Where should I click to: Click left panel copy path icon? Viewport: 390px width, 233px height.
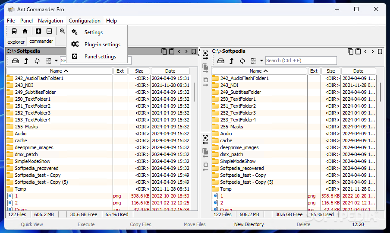(164, 51)
